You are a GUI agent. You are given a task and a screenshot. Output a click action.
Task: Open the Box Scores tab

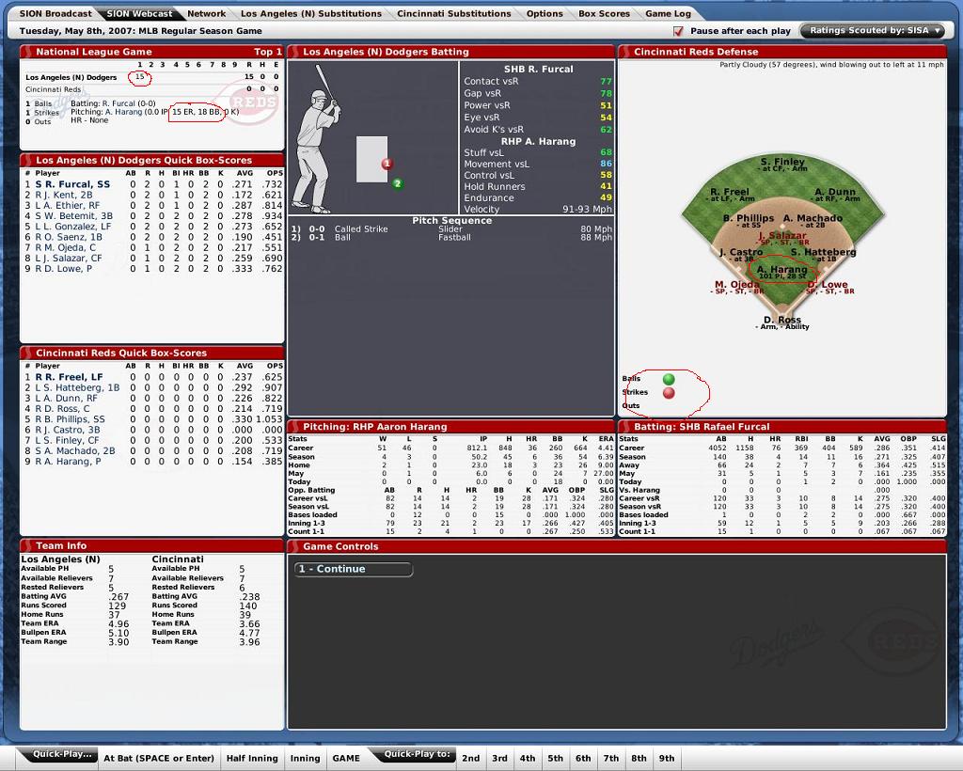(x=604, y=13)
